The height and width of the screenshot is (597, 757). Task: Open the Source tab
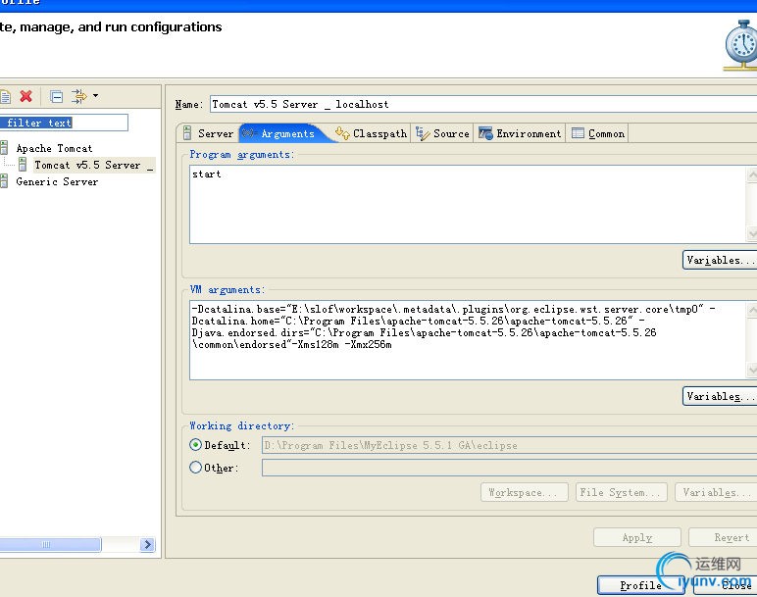pyautogui.click(x=442, y=133)
